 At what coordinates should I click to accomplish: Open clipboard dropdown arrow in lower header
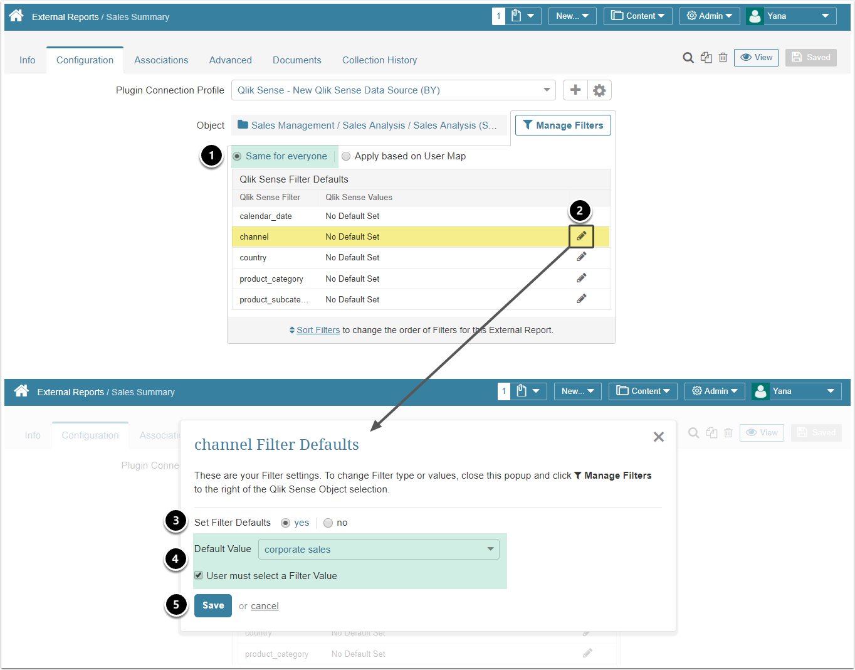click(x=536, y=391)
